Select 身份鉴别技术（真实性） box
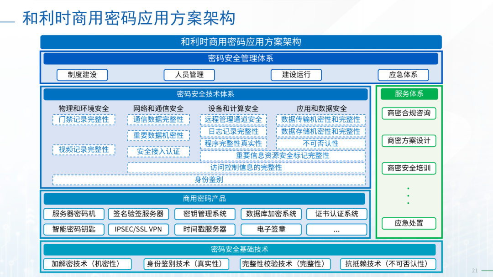Viewport: 493px width, 277px height. coord(185,264)
